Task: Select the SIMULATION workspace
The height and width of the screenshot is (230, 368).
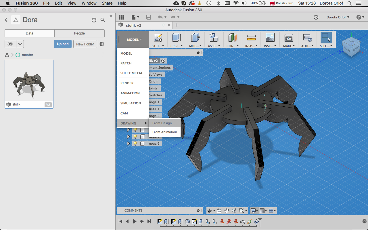Action: tap(131, 103)
